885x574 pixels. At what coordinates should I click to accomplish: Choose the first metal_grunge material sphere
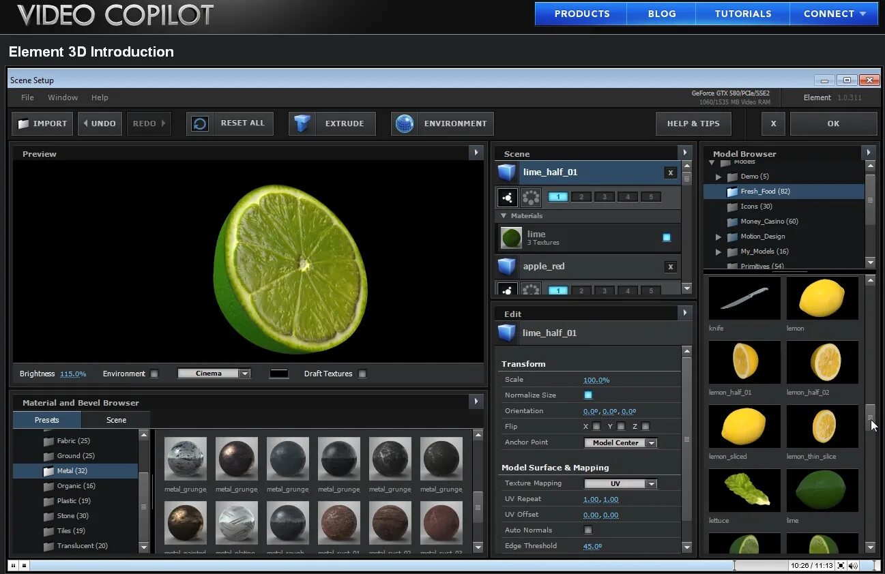pyautogui.click(x=186, y=459)
